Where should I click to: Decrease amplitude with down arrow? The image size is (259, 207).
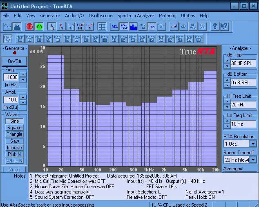[23, 102]
